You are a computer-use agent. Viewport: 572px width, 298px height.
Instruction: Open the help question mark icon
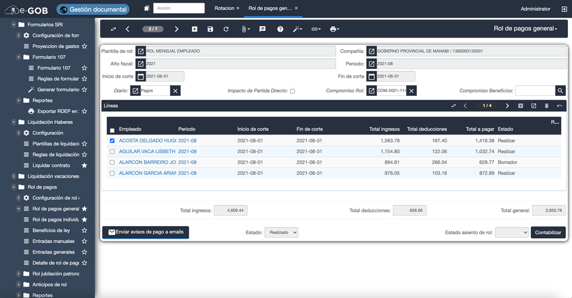[280, 29]
